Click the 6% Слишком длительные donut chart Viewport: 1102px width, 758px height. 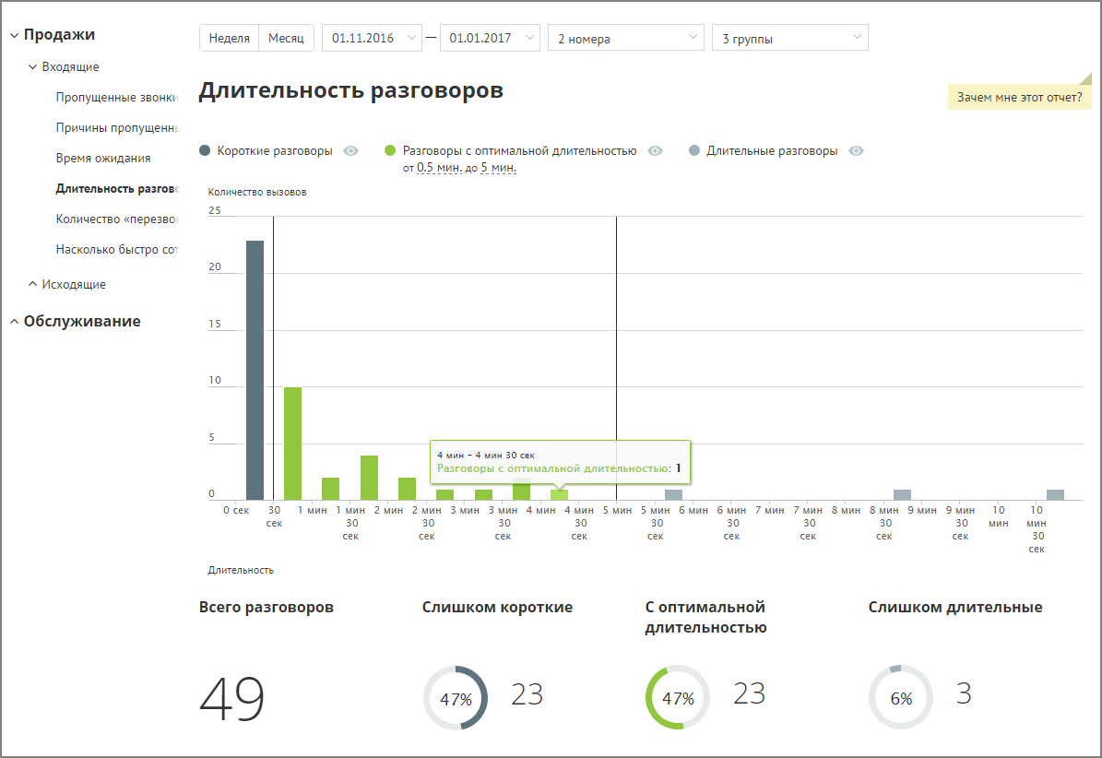901,697
